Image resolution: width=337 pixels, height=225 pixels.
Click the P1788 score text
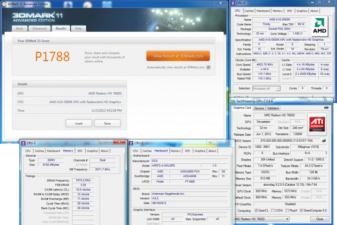pos(52,57)
